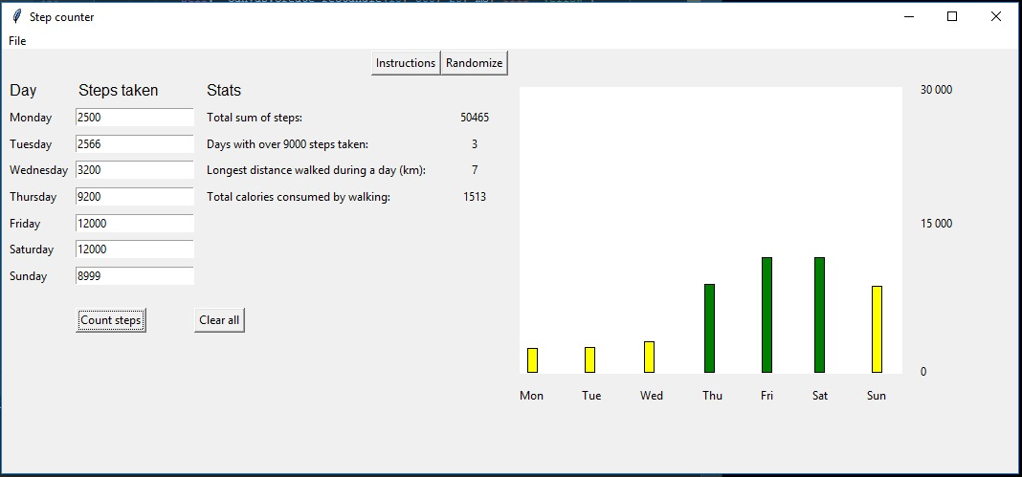The image size is (1022, 477).
Task: Click into the Thursday steps field
Action: (135, 197)
